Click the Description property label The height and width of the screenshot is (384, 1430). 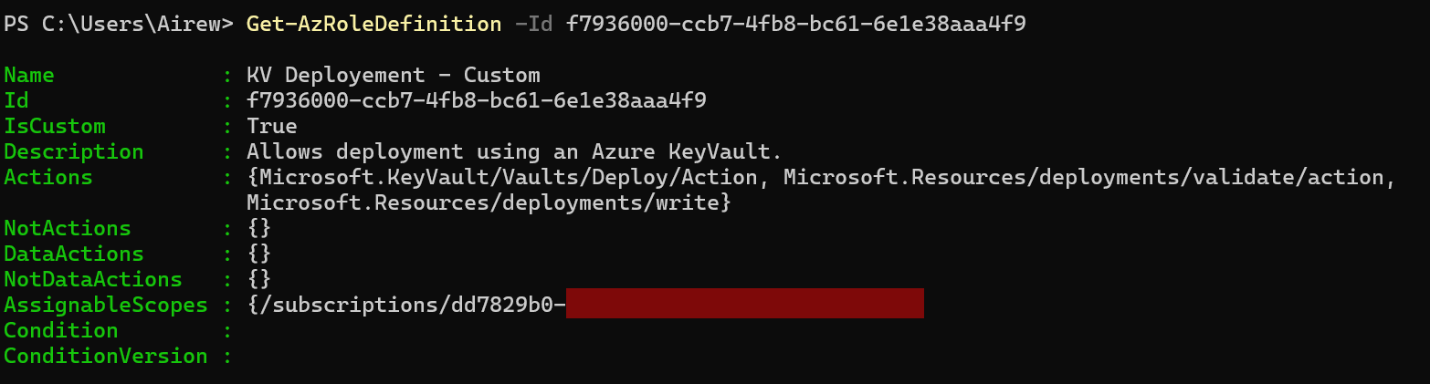pos(74,151)
